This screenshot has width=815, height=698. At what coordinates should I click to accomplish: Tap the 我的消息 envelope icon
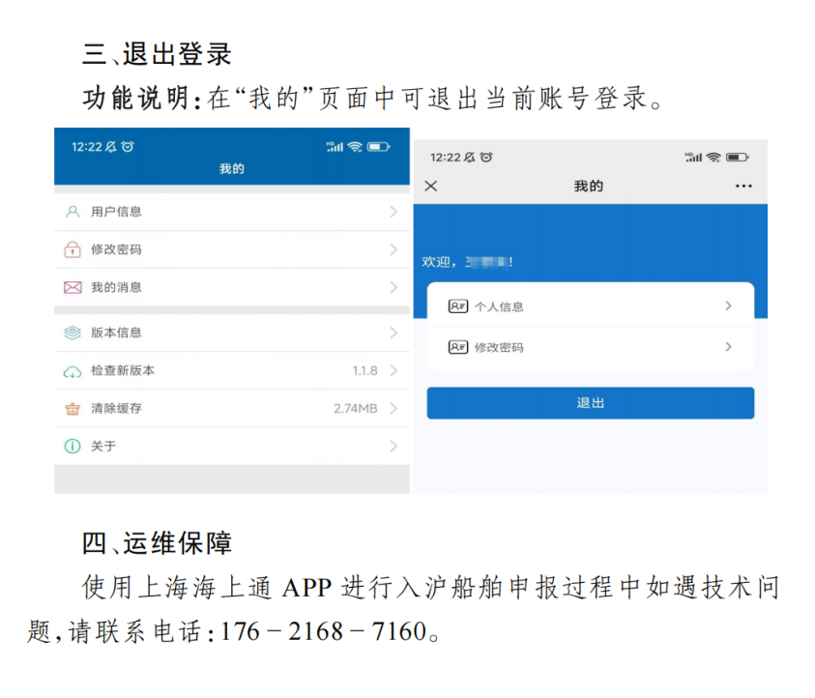(73, 287)
